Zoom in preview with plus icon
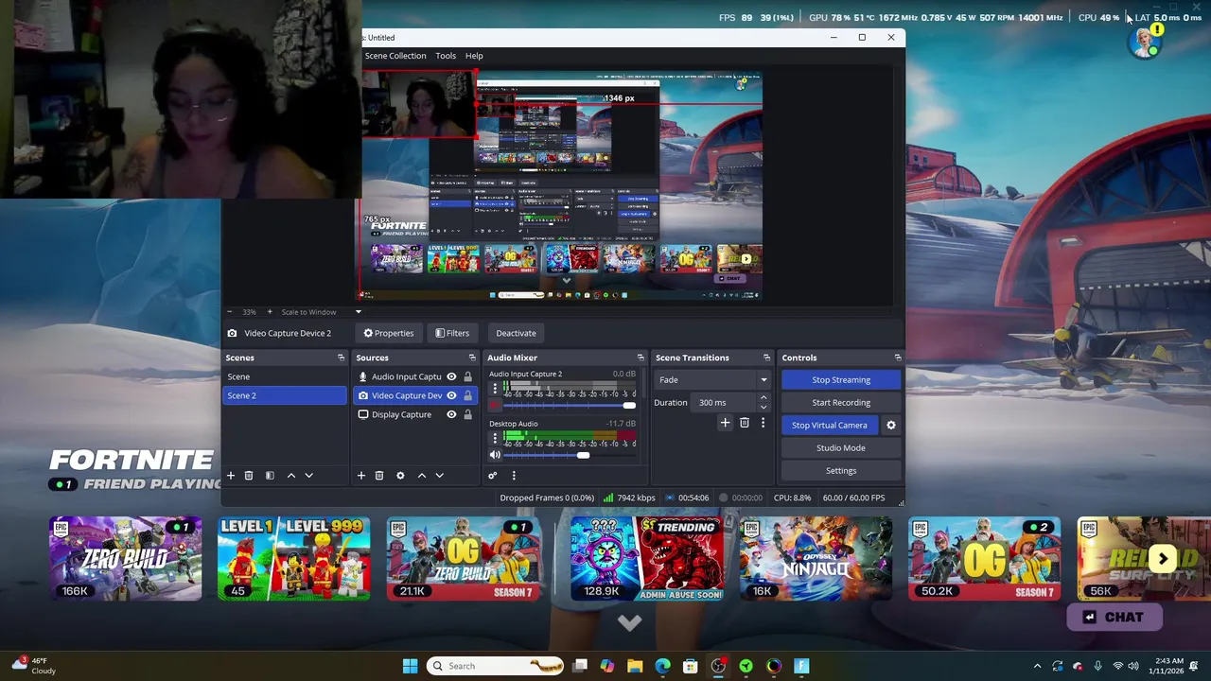Viewport: 1211px width, 681px height. [270, 312]
